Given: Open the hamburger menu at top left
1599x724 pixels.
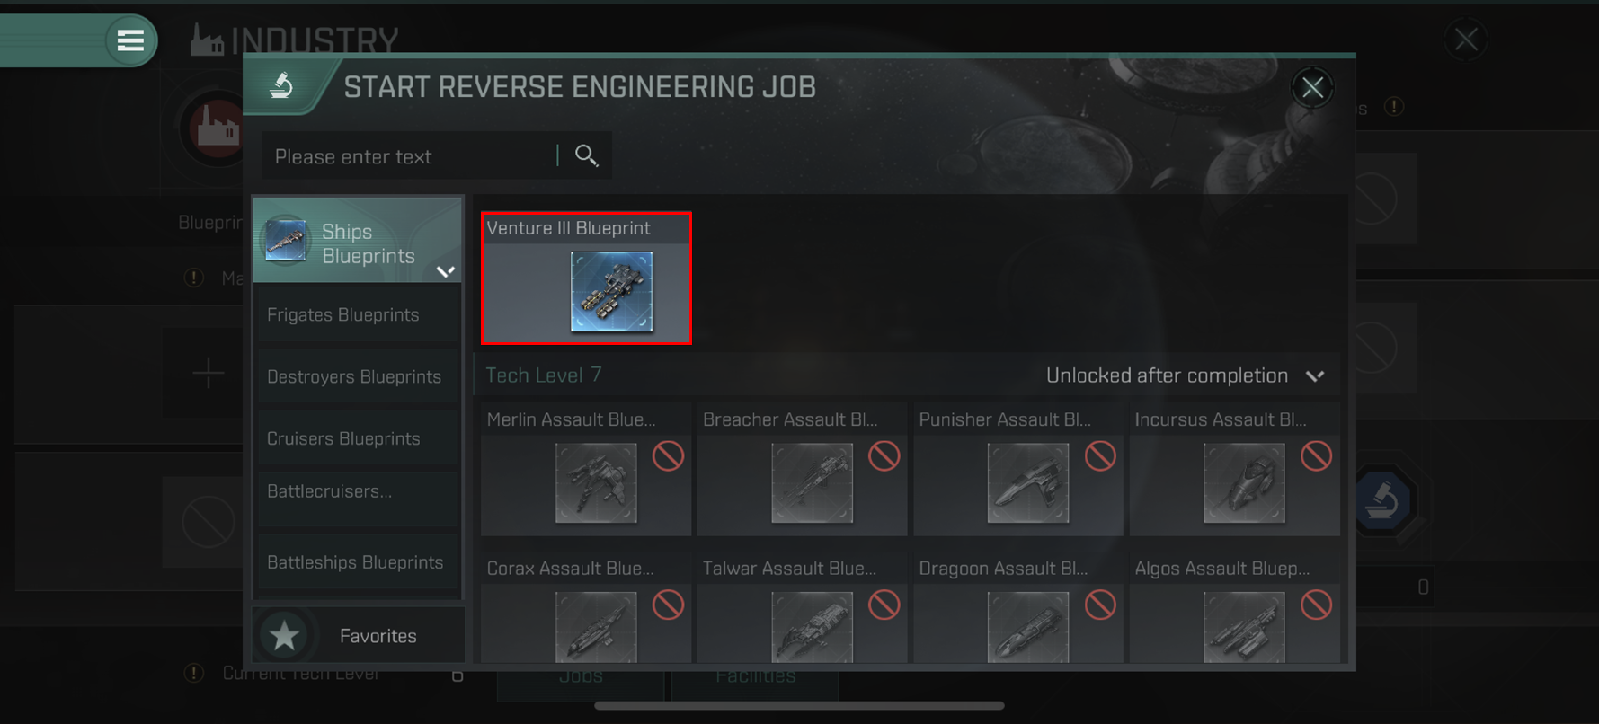Looking at the screenshot, I should [130, 40].
